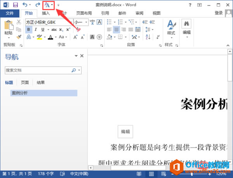Screen dimensions: 233x178
Task: Switch to the 插入 Insert tab
Action: tap(46, 13)
